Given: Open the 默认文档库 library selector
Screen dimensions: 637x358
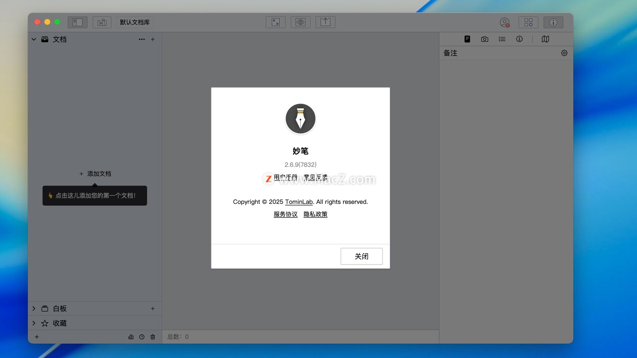Looking at the screenshot, I should [x=135, y=22].
